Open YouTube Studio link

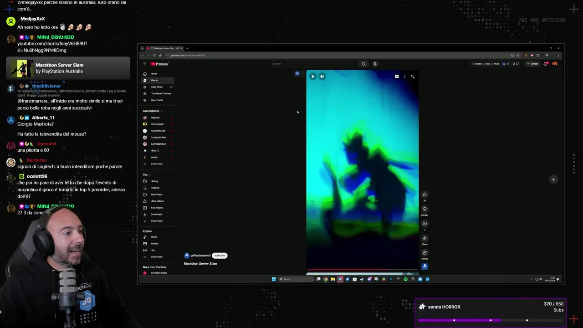pos(157,273)
